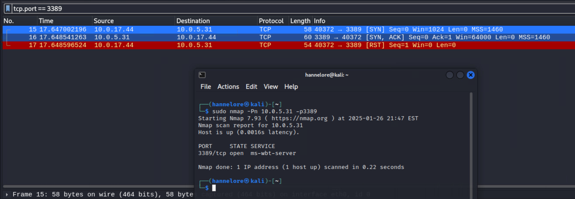Sort packets by the Protocol column
This screenshot has height=199, width=575.
(271, 21)
